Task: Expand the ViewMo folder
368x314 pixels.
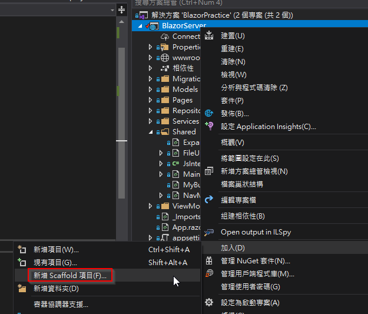Action: (x=150, y=206)
